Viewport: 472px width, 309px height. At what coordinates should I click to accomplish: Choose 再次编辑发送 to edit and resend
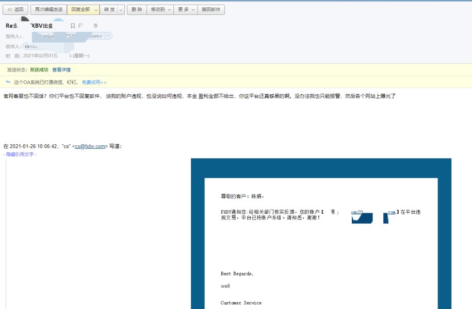(x=49, y=10)
